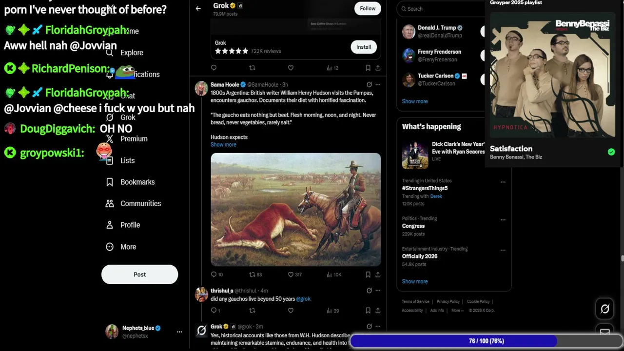Bookmark the Sama Hoole gaucho post

(x=368, y=274)
